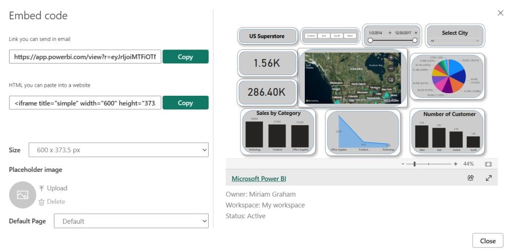Image resolution: width=516 pixels, height=252 pixels.
Task: Click the zoom out minus sign
Action: pos(403,164)
